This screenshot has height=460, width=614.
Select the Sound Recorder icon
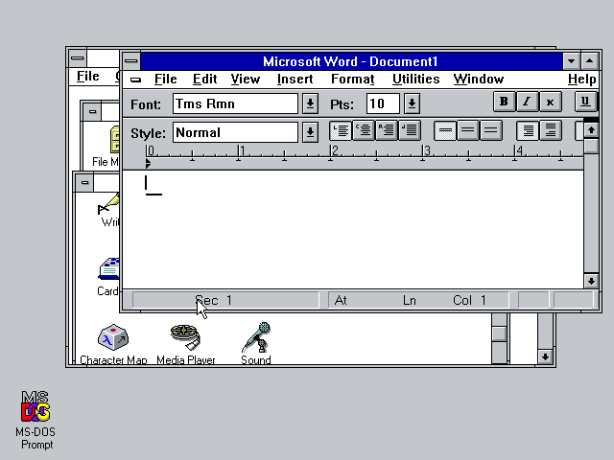[x=256, y=344]
